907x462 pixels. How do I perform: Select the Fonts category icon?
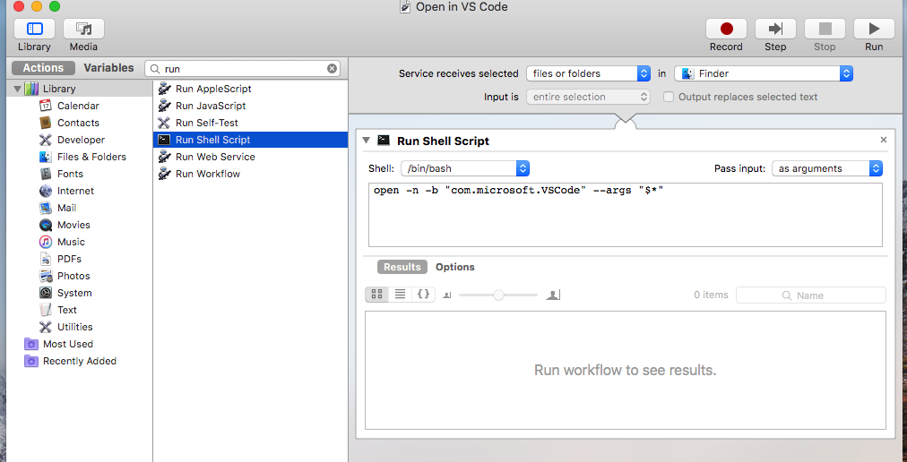tap(46, 174)
